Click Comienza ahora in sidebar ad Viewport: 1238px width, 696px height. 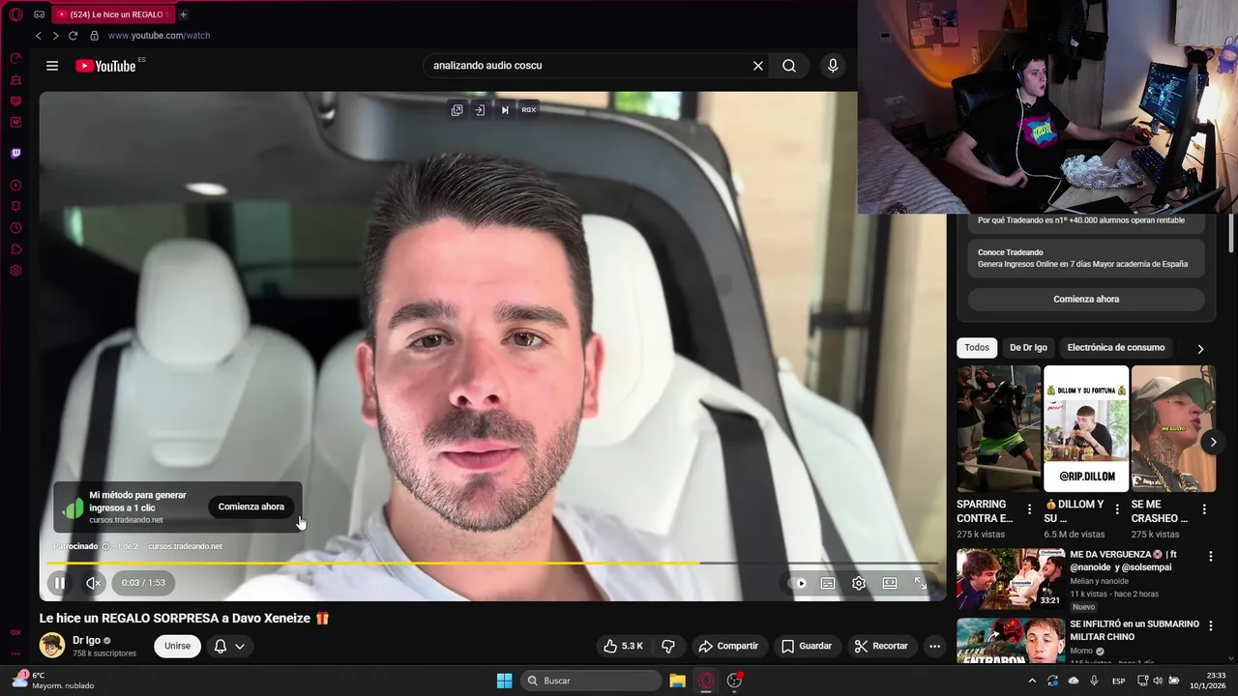pyautogui.click(x=1086, y=300)
